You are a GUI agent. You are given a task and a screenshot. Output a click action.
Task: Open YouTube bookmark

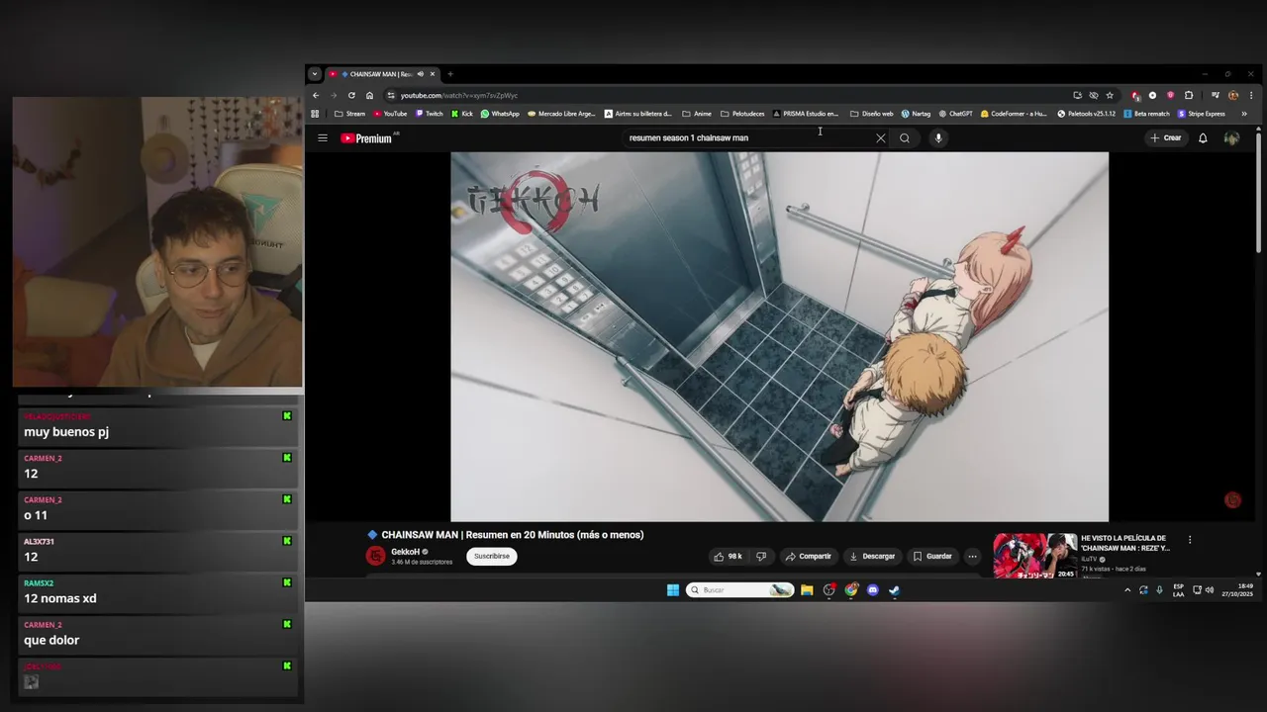click(x=390, y=114)
